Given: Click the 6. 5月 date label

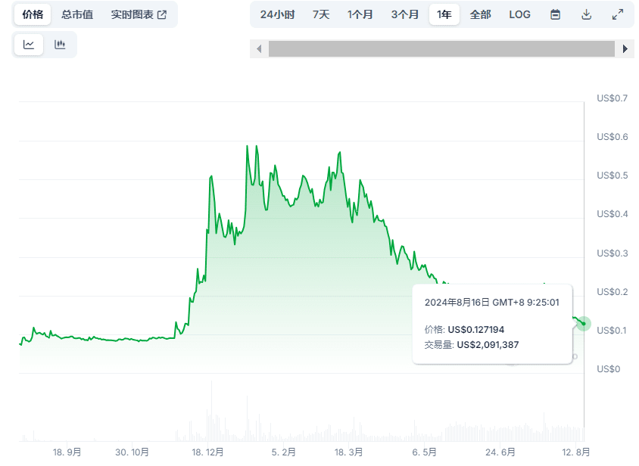Looking at the screenshot, I should [424, 452].
